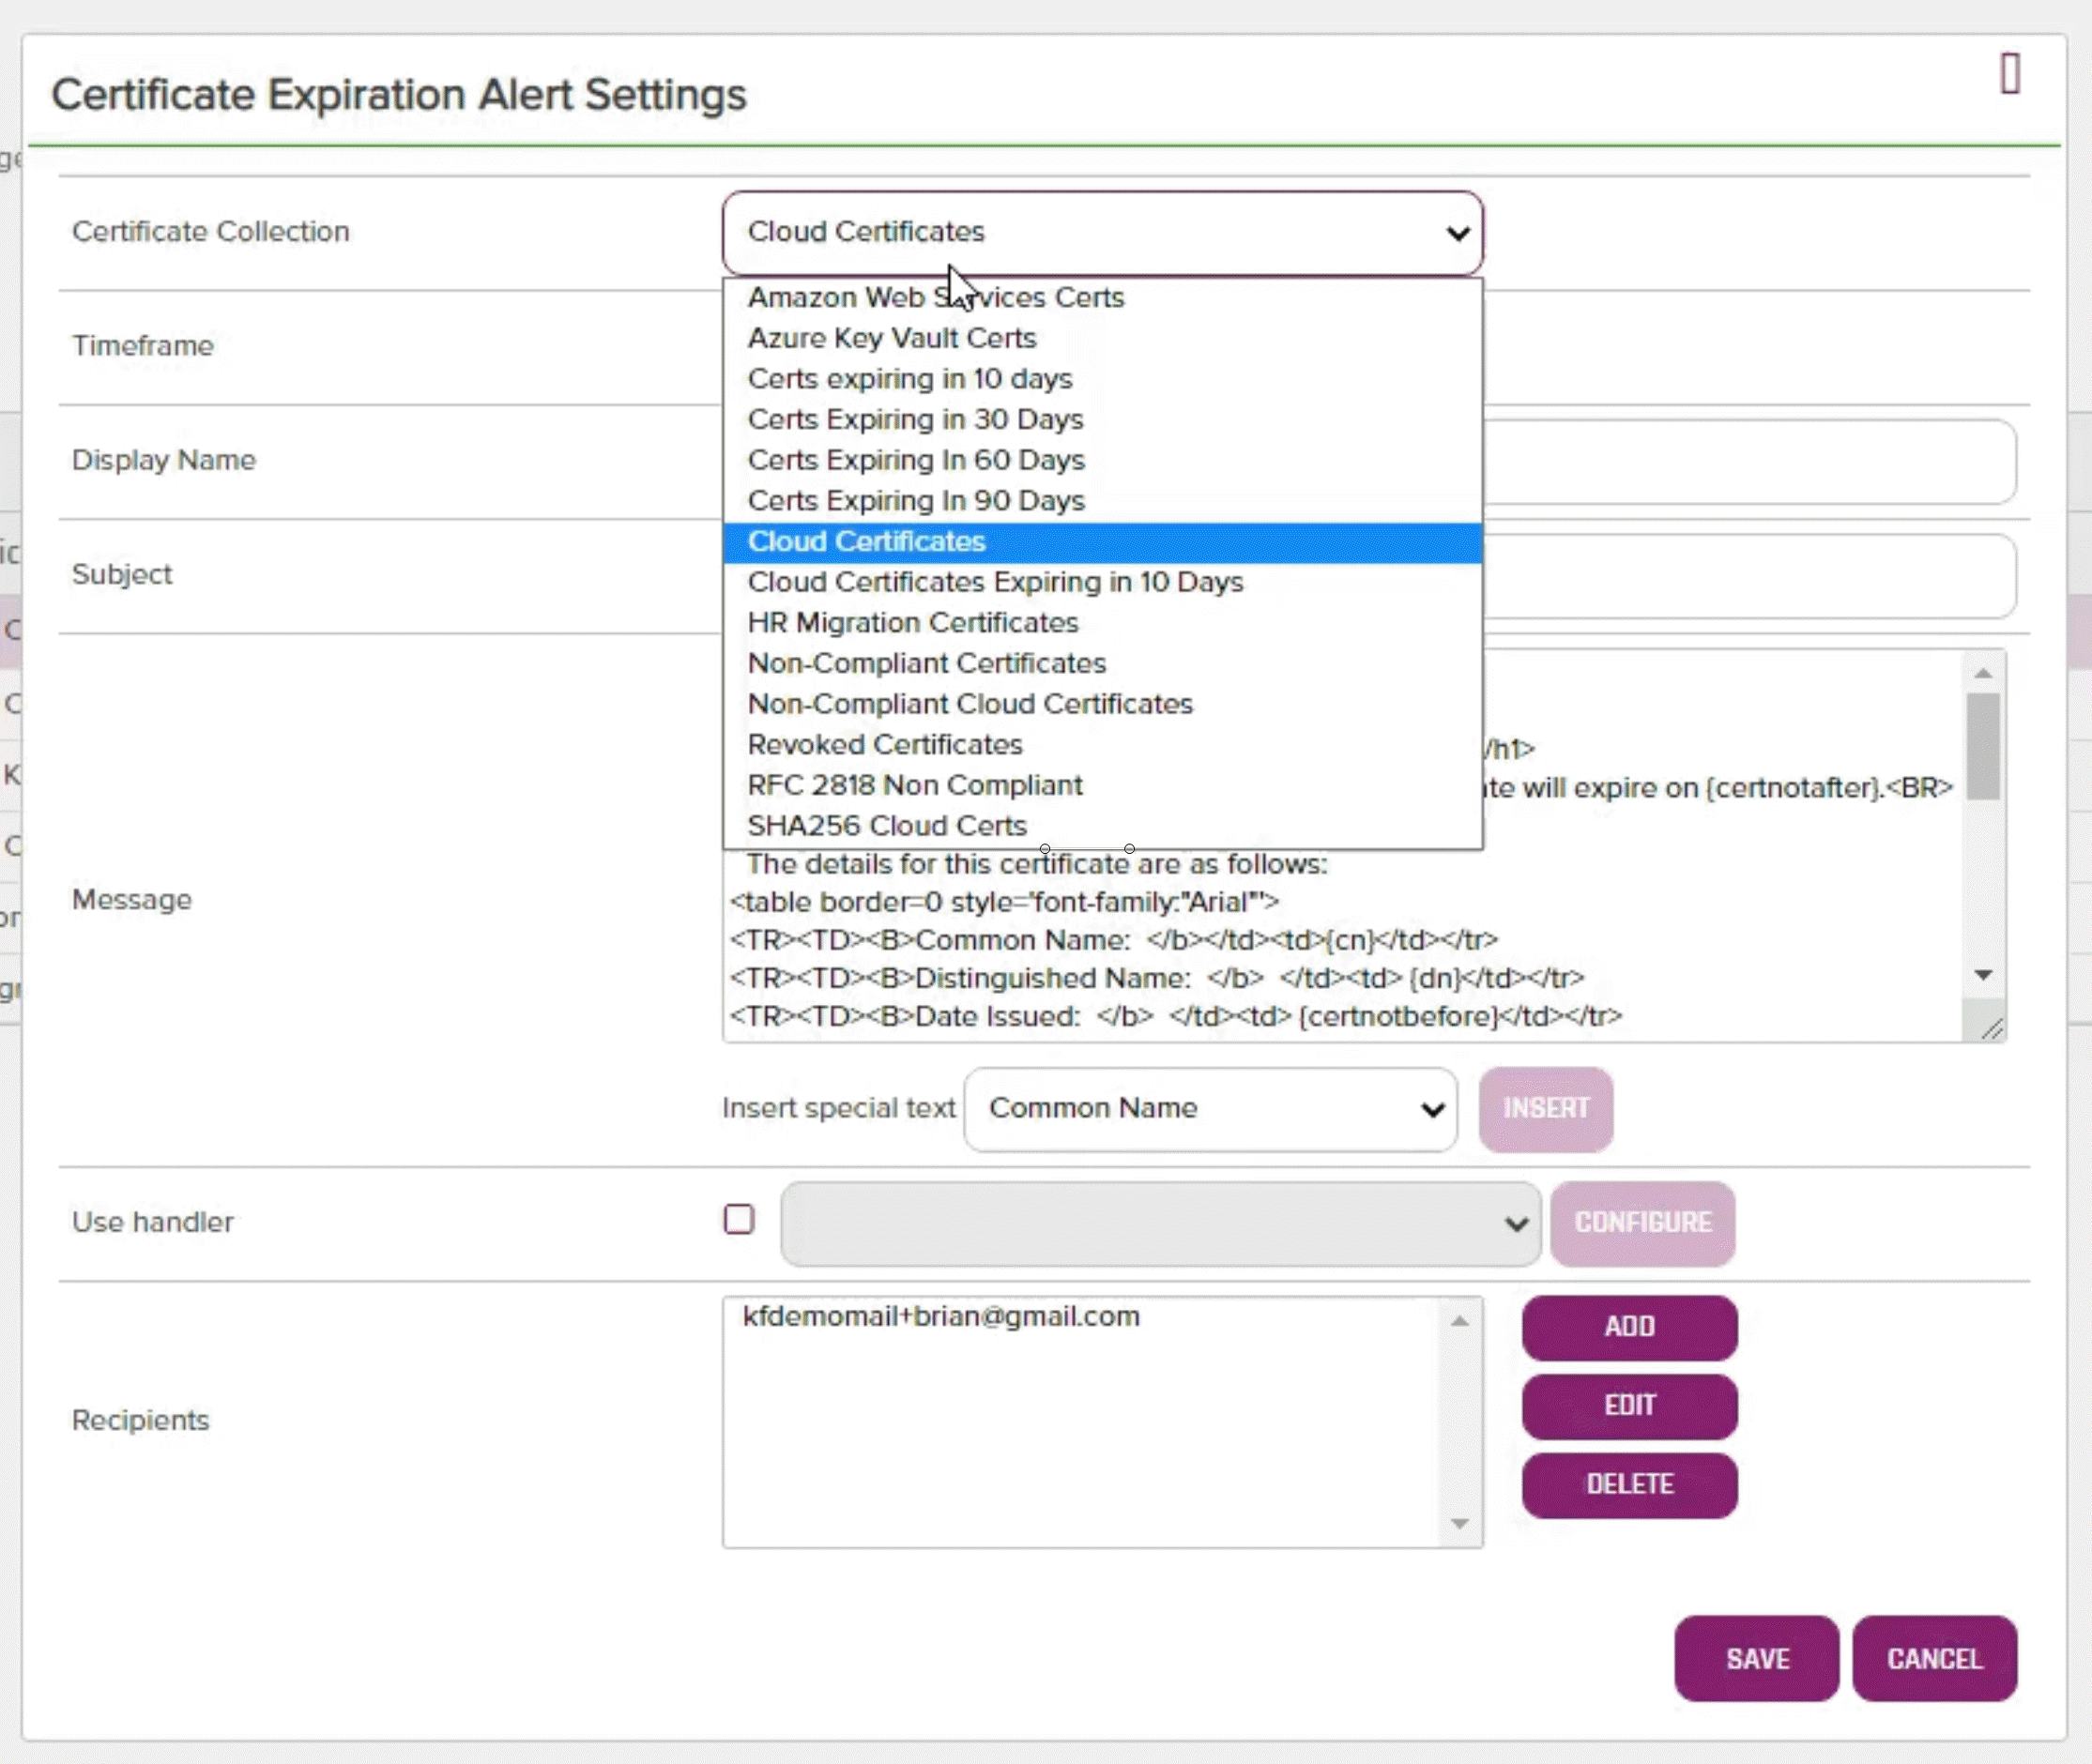Click Edit recipient button

tap(1629, 1405)
